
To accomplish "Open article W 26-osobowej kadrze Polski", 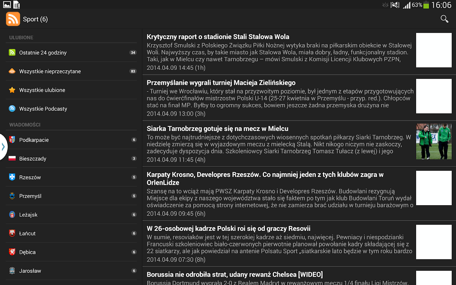I will click(x=299, y=243).
